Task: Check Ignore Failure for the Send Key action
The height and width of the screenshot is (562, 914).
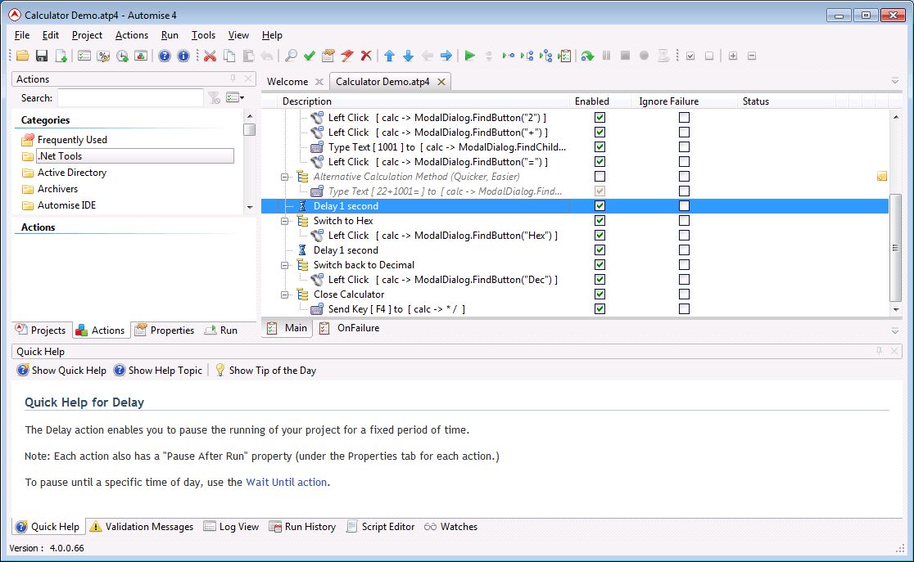Action: tap(684, 308)
